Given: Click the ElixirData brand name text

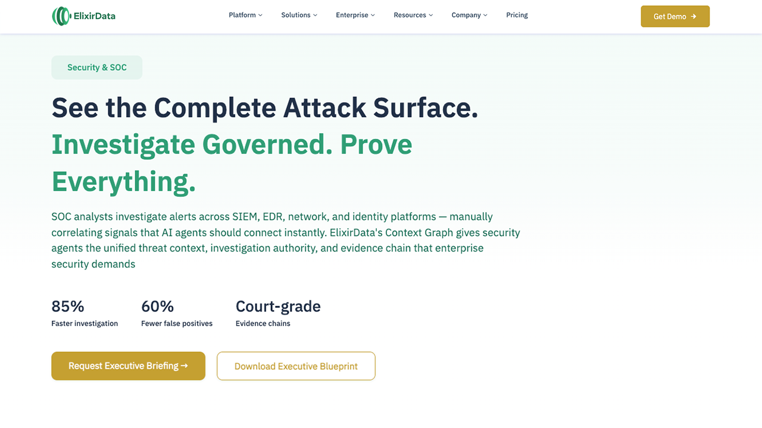Looking at the screenshot, I should pyautogui.click(x=95, y=16).
